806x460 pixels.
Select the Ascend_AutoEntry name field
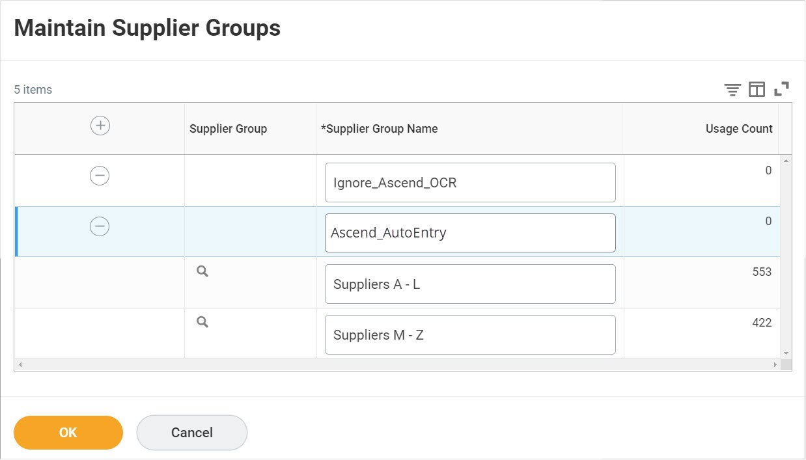click(x=470, y=232)
